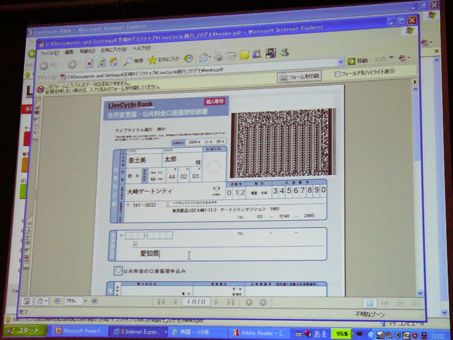Go to last page in PDF viewer
Viewport: 453px width, 340px height.
click(230, 302)
